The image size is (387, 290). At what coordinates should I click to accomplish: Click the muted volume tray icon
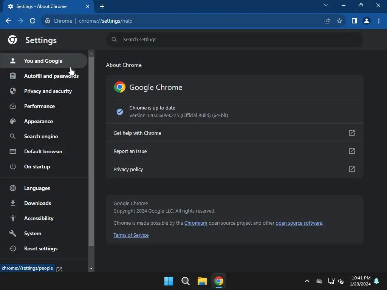[x=341, y=281]
